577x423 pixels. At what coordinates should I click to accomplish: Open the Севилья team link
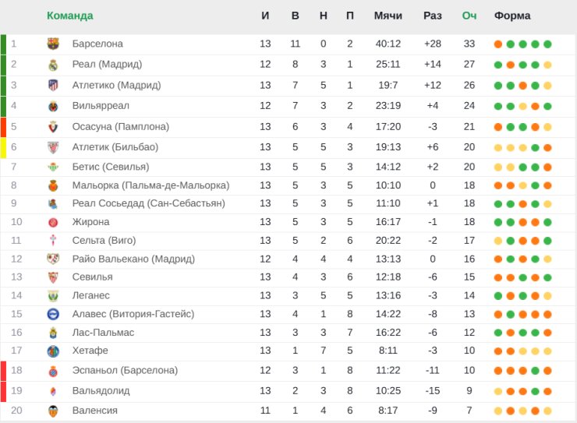click(92, 277)
